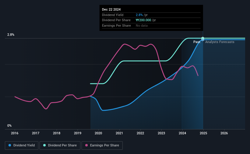
Task: Toggle the Dividend Yield legend series
Action: pyautogui.click(x=22, y=145)
